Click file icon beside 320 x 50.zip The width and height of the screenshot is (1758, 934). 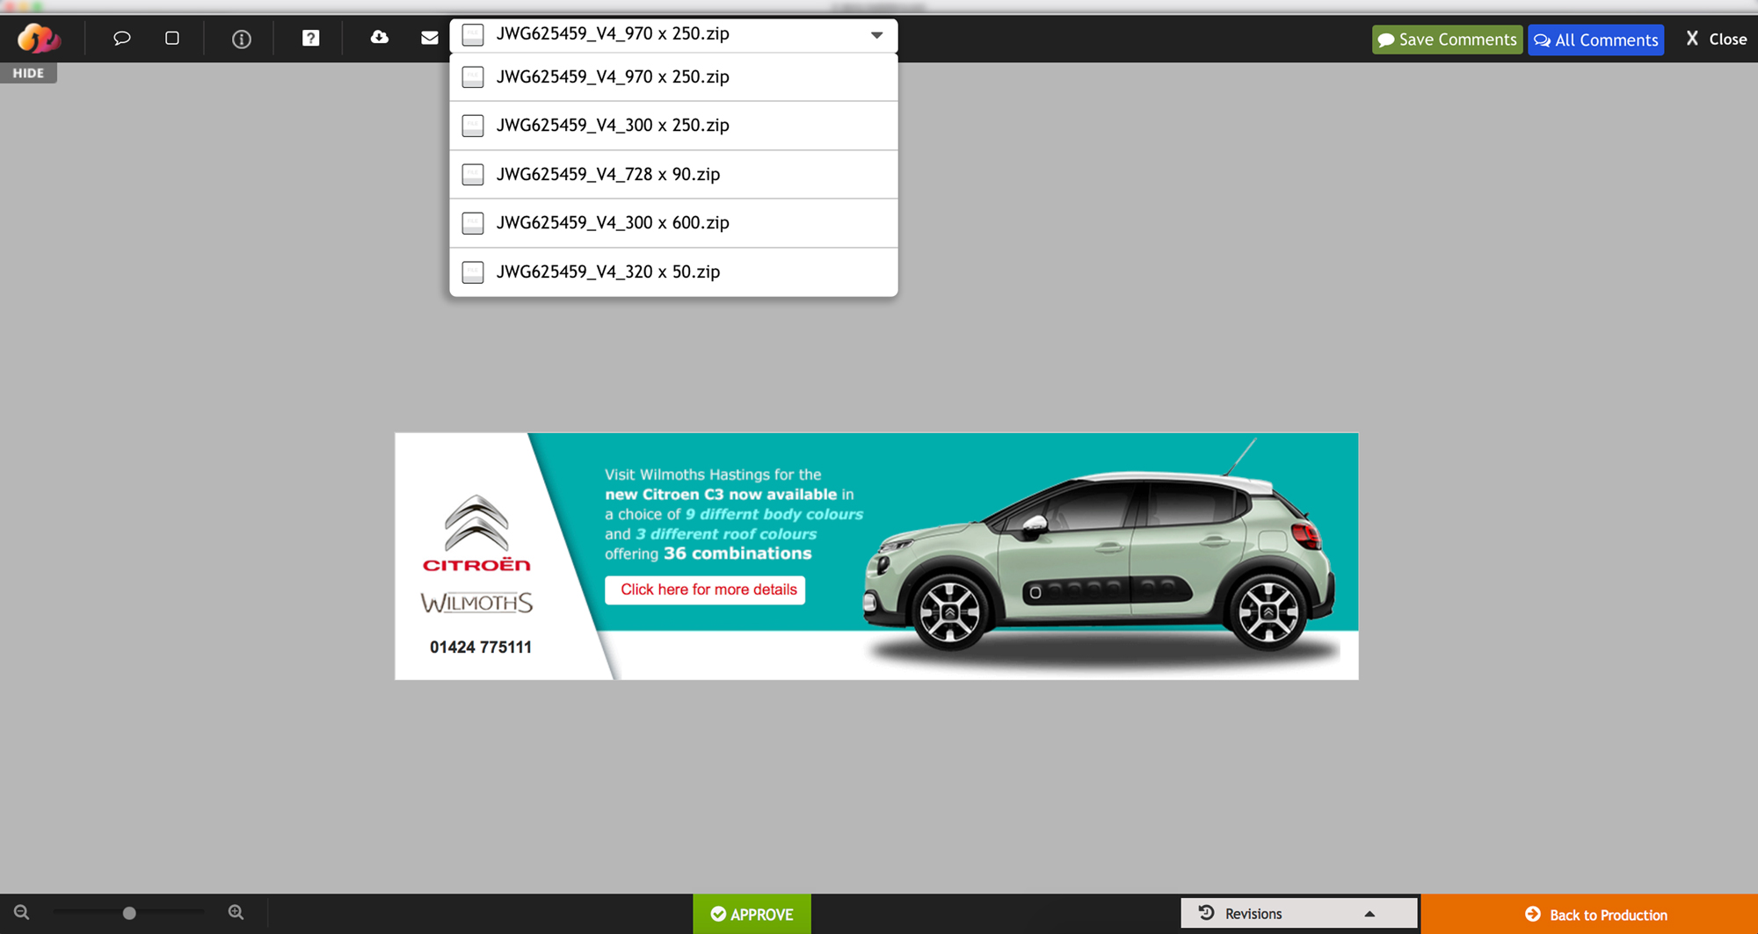473,272
